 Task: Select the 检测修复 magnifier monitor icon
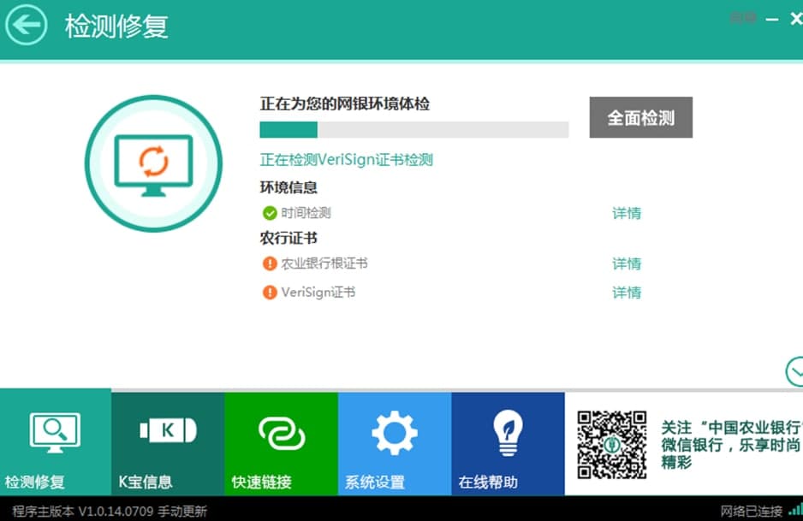55,431
